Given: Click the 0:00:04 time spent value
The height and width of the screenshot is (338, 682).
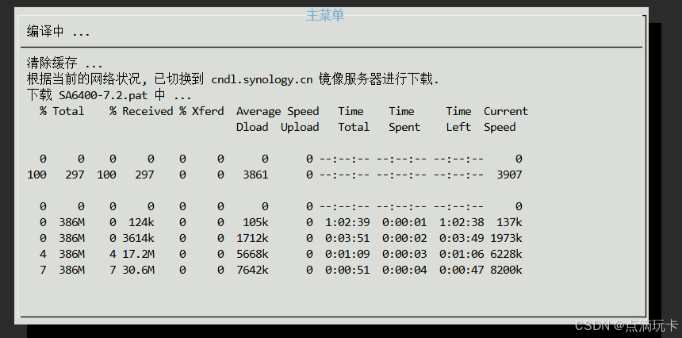Looking at the screenshot, I should coord(404,270).
